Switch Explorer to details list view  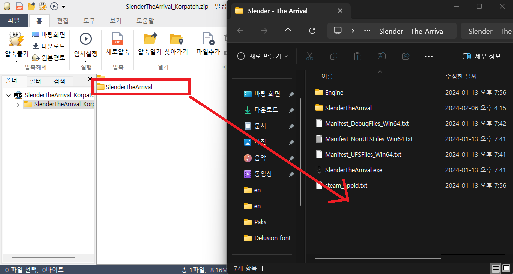[496, 269]
